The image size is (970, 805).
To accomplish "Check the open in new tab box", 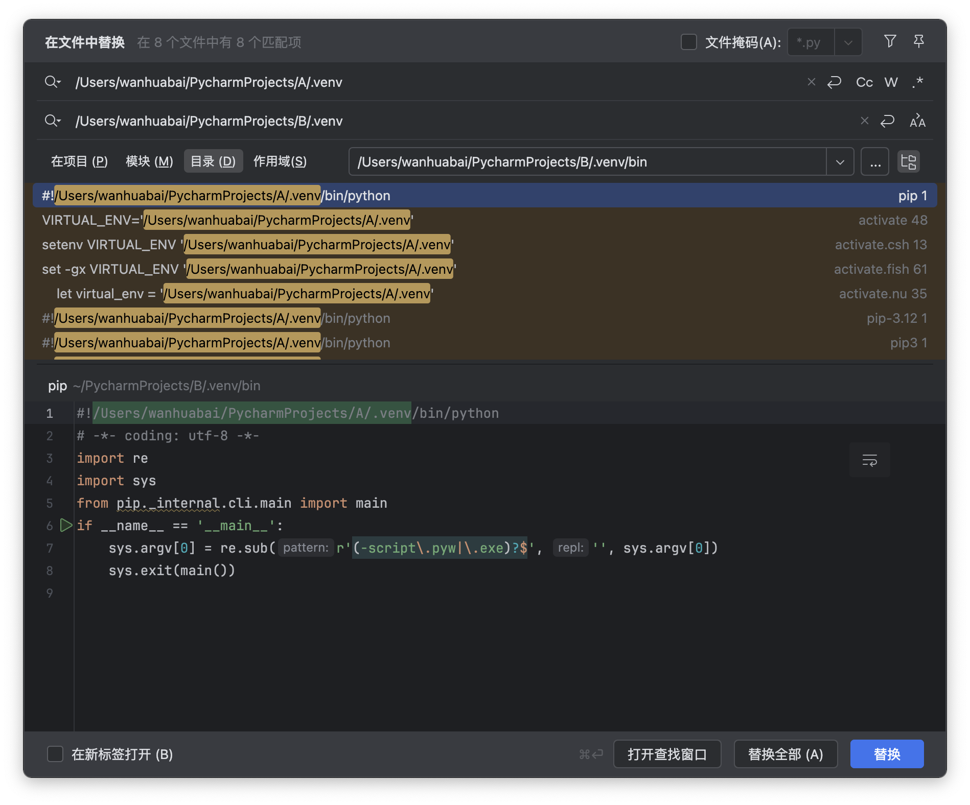I will tap(55, 754).
